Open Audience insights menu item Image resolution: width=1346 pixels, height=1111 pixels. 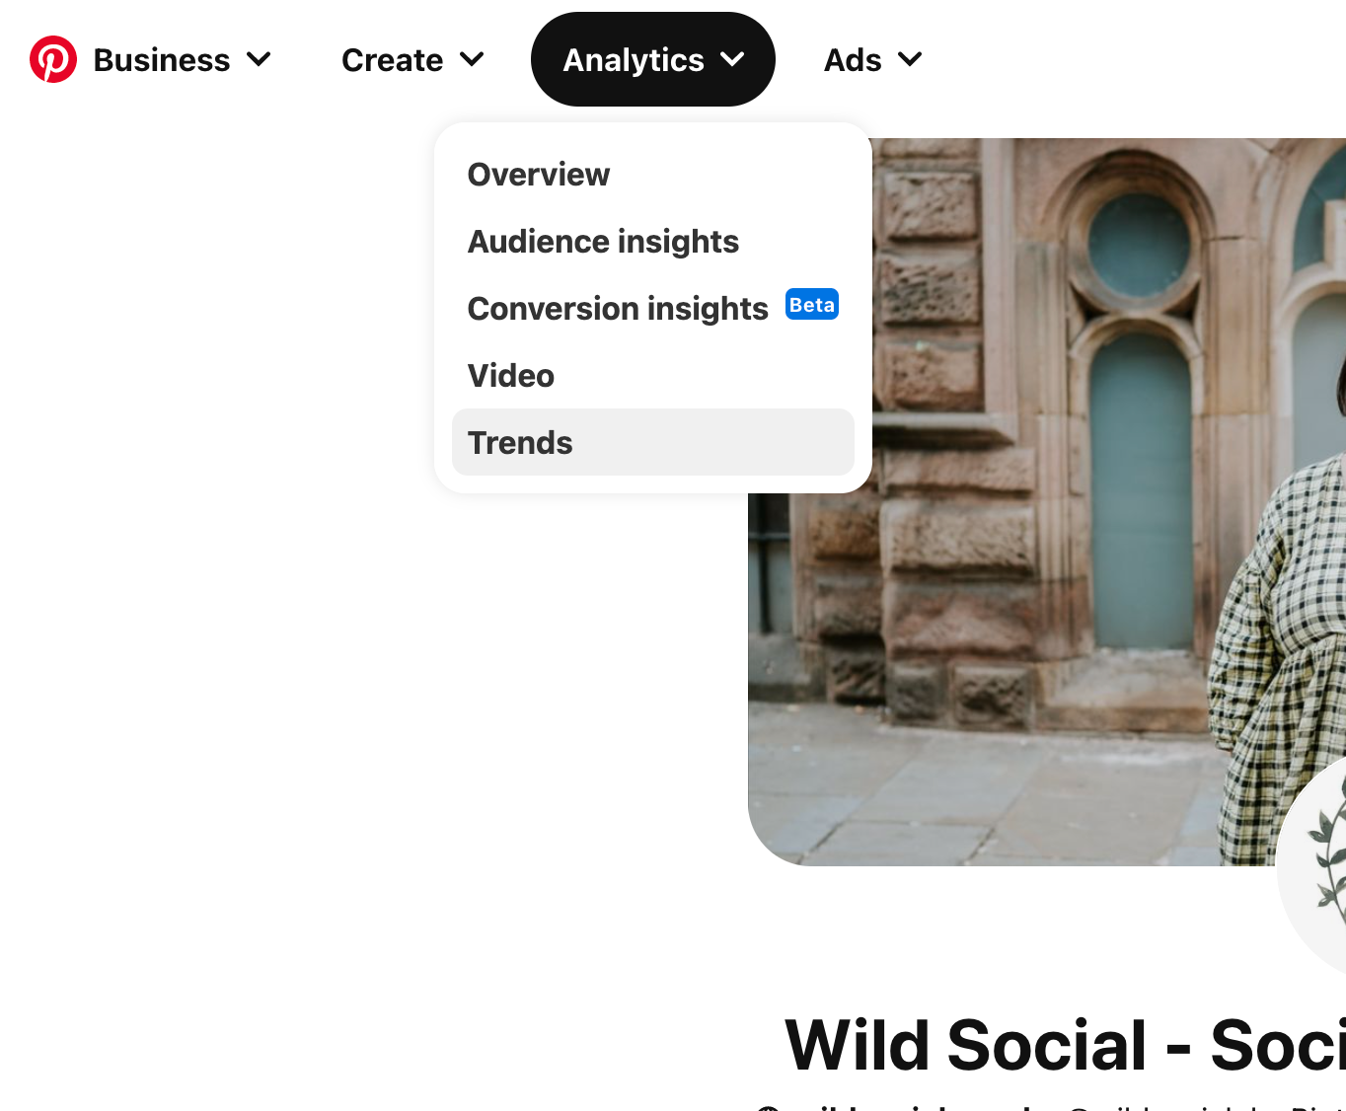(x=653, y=242)
